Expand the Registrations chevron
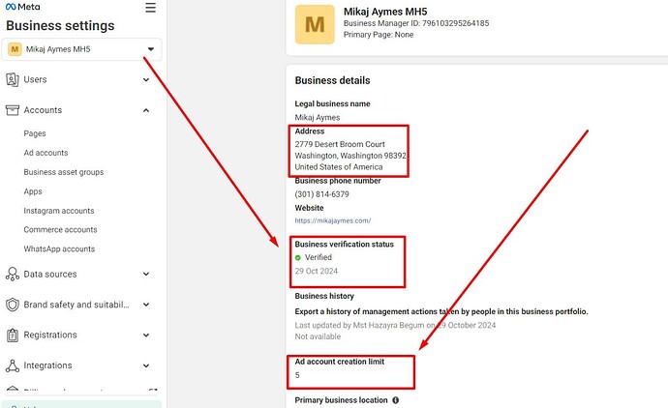The width and height of the screenshot is (668, 408). click(x=146, y=335)
